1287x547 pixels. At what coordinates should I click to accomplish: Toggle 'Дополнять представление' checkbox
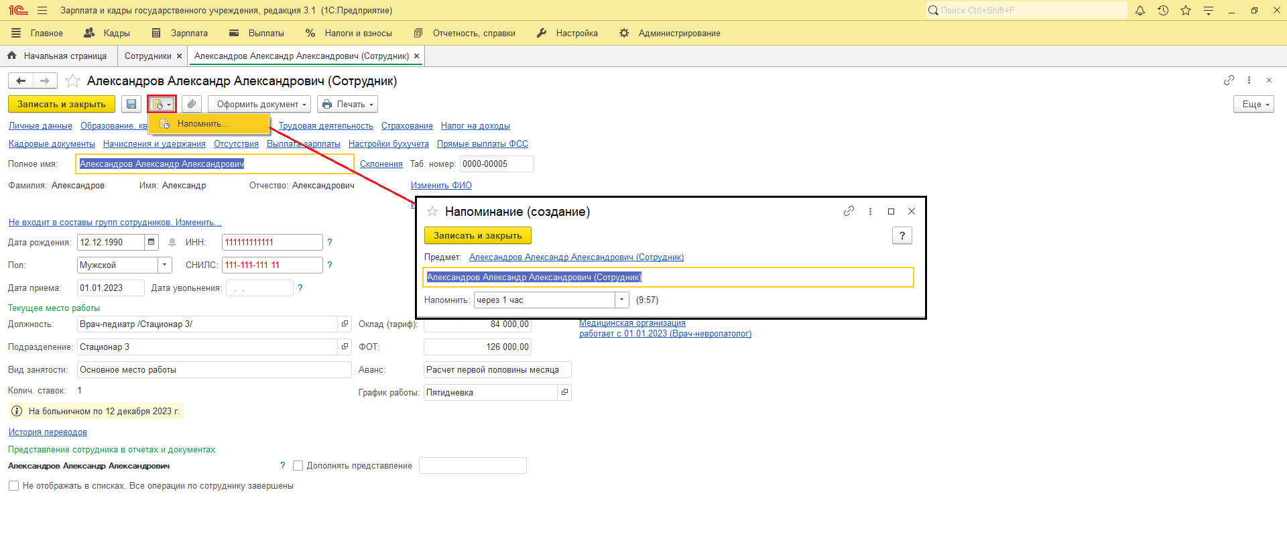pos(298,465)
